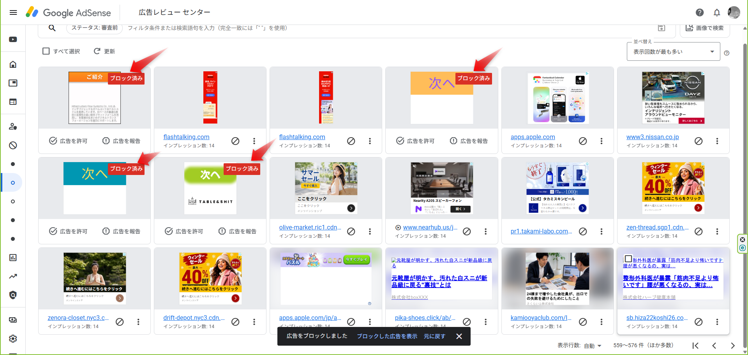Block the pr1.takami-labo.com ad
Viewport: 748px width, 355px height.
click(x=583, y=231)
